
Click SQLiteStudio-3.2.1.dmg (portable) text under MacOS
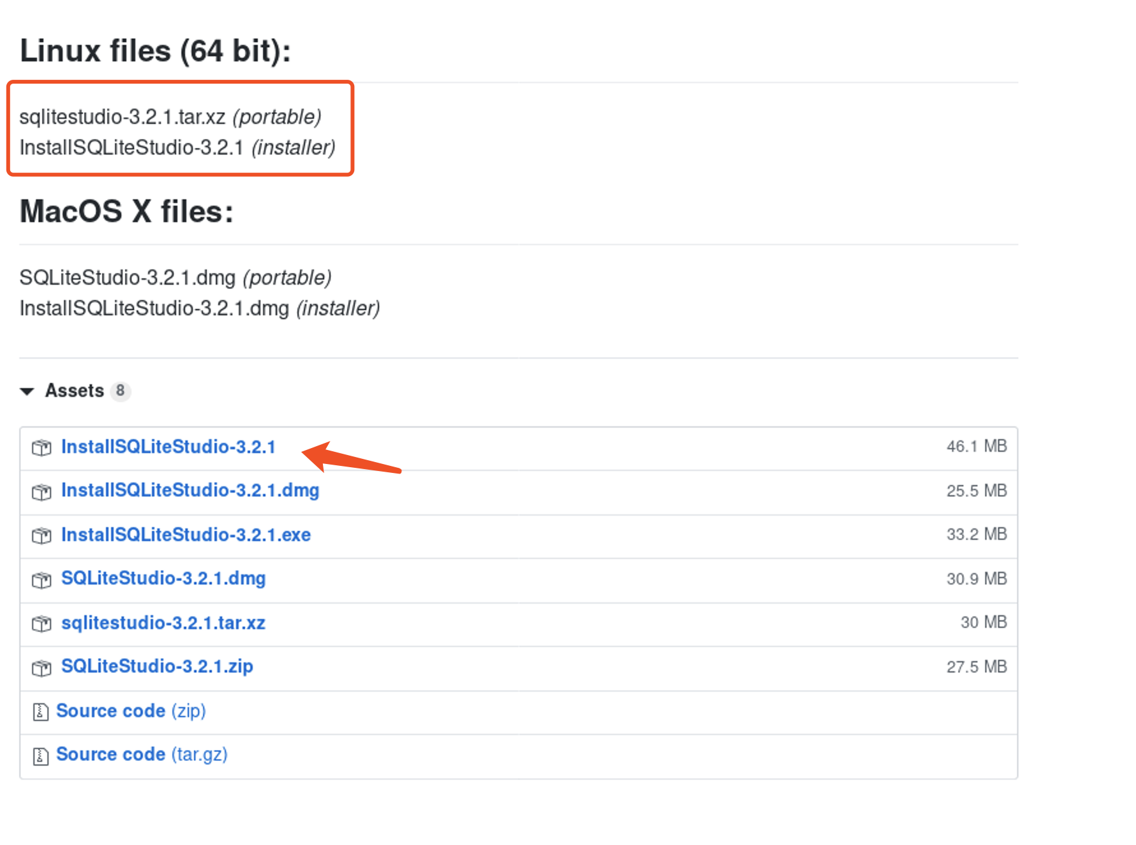[x=176, y=278]
